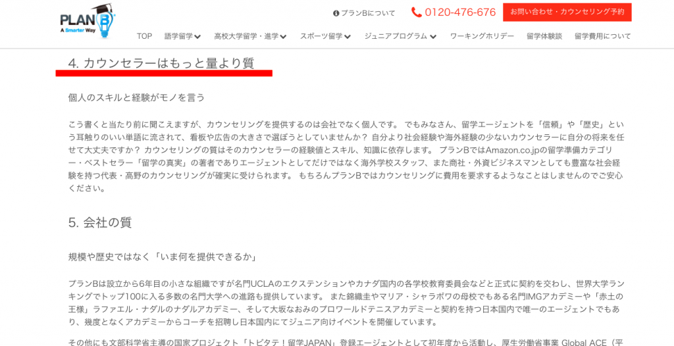Call the 0120-476-676 phone number link

pos(460,12)
